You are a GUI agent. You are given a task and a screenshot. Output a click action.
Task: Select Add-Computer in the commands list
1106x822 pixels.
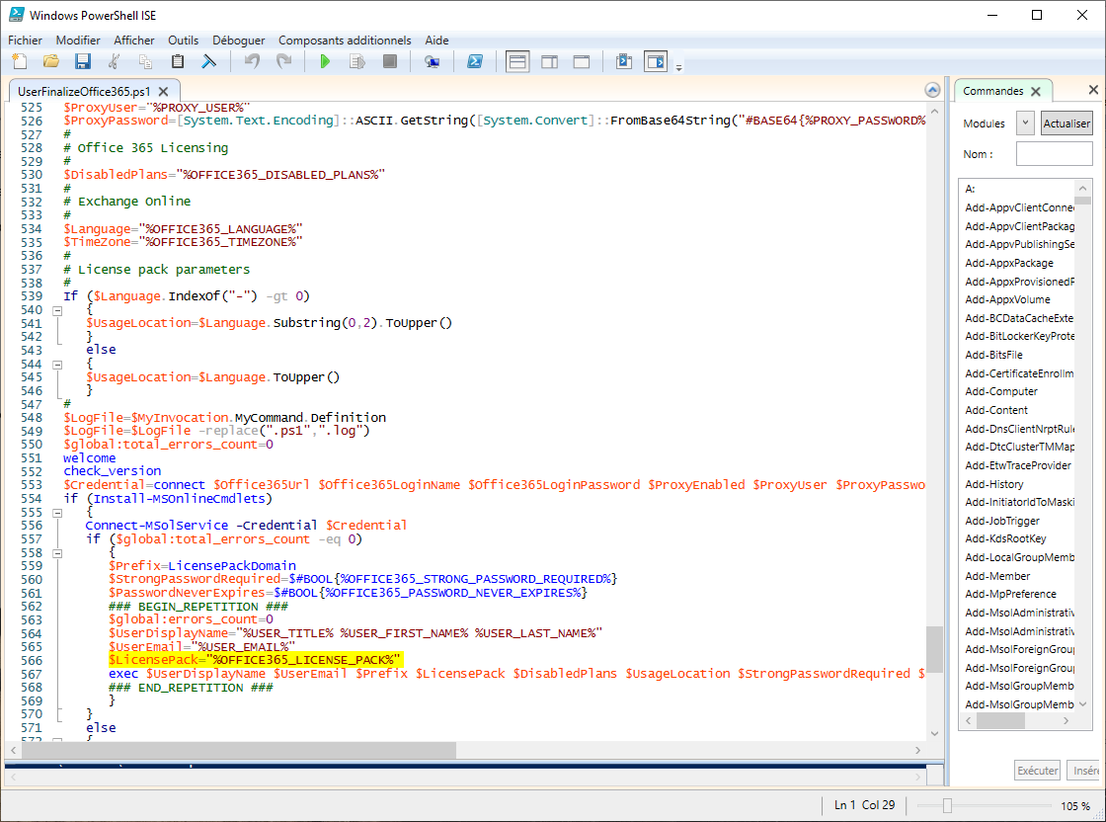click(1001, 391)
